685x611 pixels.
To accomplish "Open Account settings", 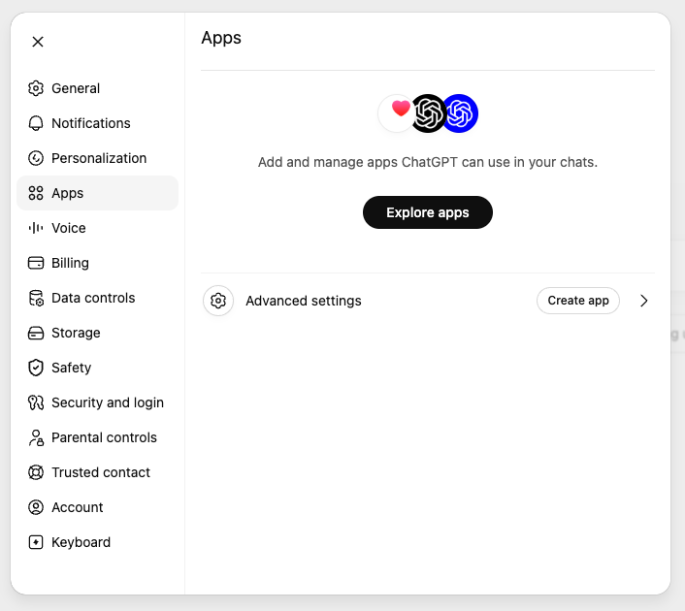I will [x=97, y=507].
